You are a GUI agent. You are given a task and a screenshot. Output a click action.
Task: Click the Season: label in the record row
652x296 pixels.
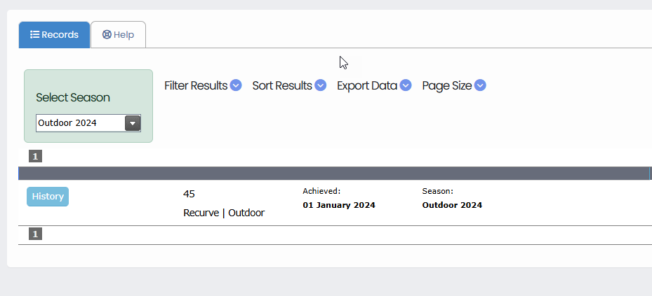point(437,191)
